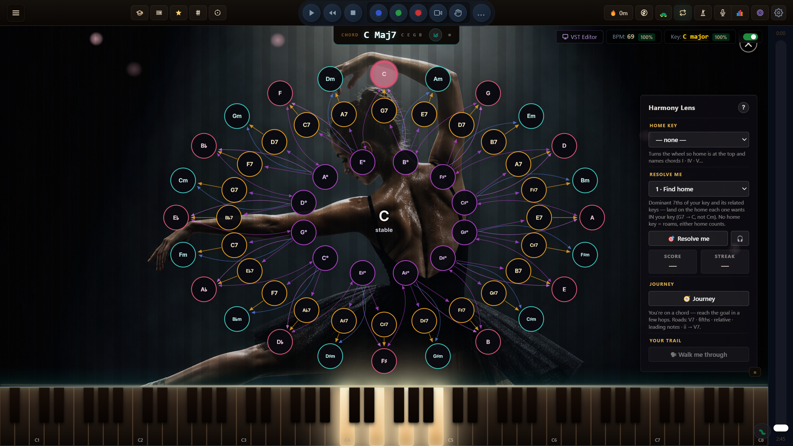The height and width of the screenshot is (446, 793).
Task: Start the Journey button
Action: [x=699, y=299]
